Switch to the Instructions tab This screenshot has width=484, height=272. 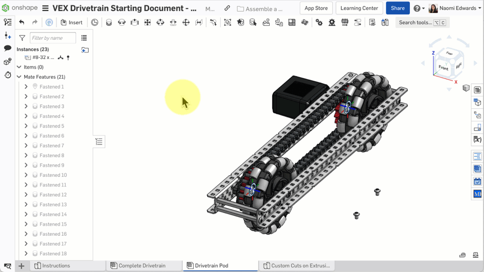[56, 265]
